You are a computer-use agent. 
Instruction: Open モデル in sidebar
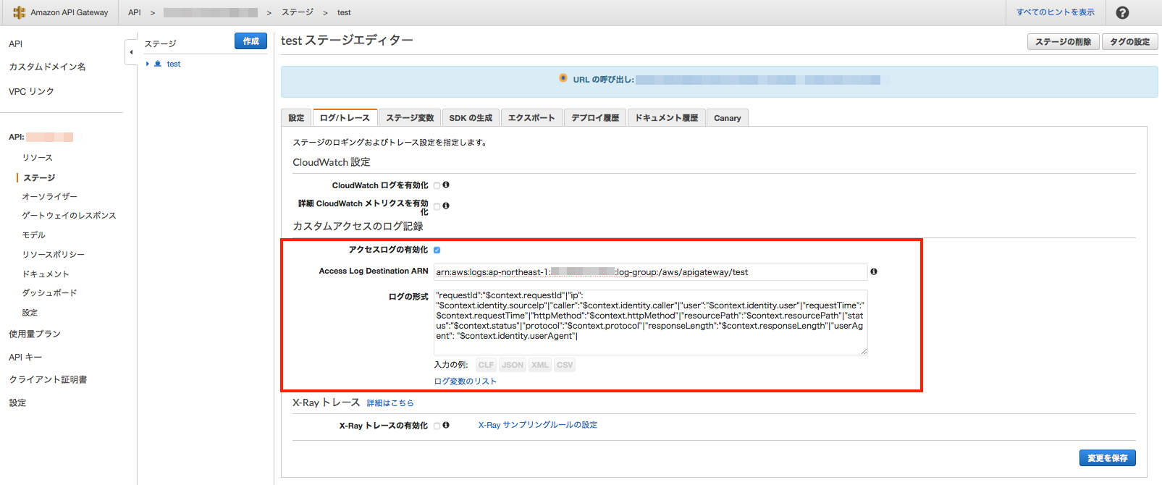pyautogui.click(x=33, y=235)
